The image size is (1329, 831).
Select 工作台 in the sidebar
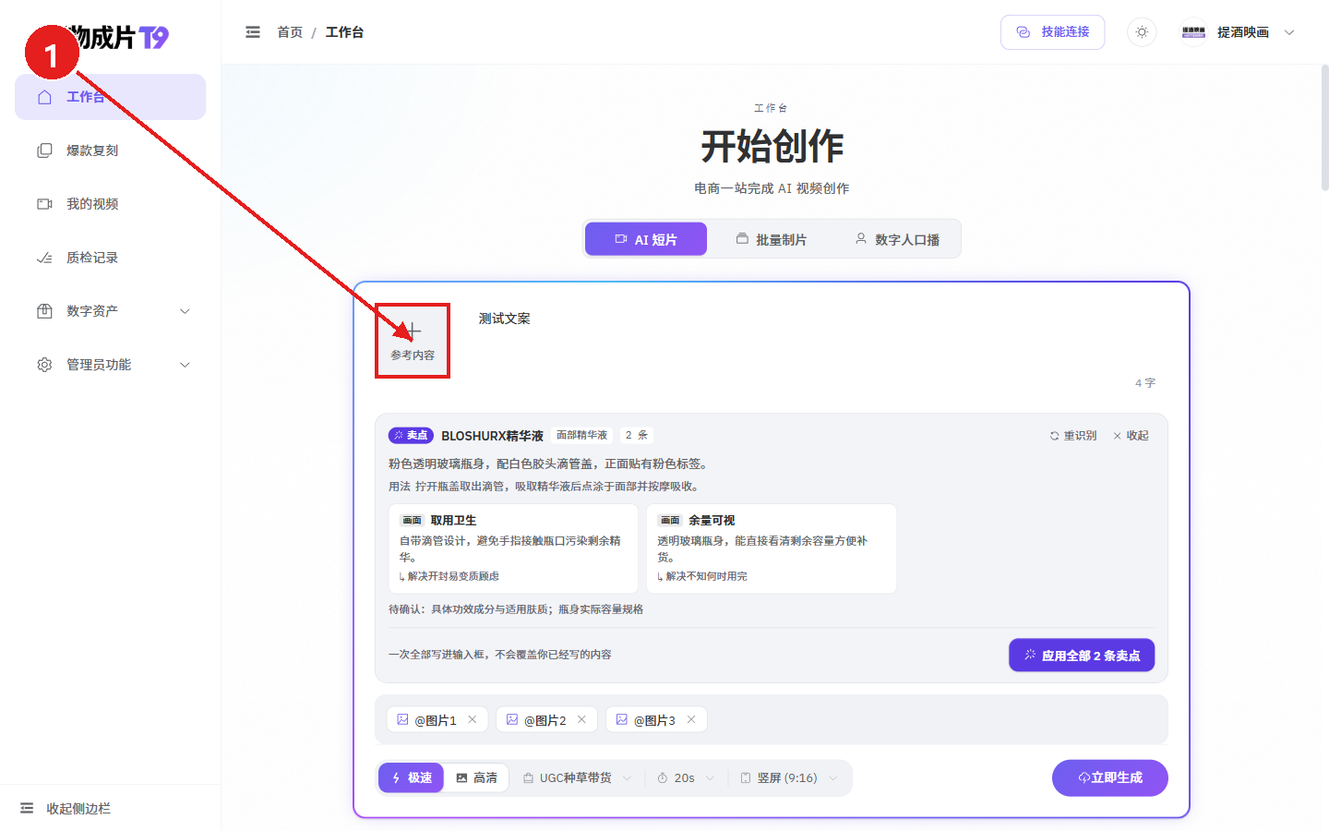pyautogui.click(x=110, y=97)
